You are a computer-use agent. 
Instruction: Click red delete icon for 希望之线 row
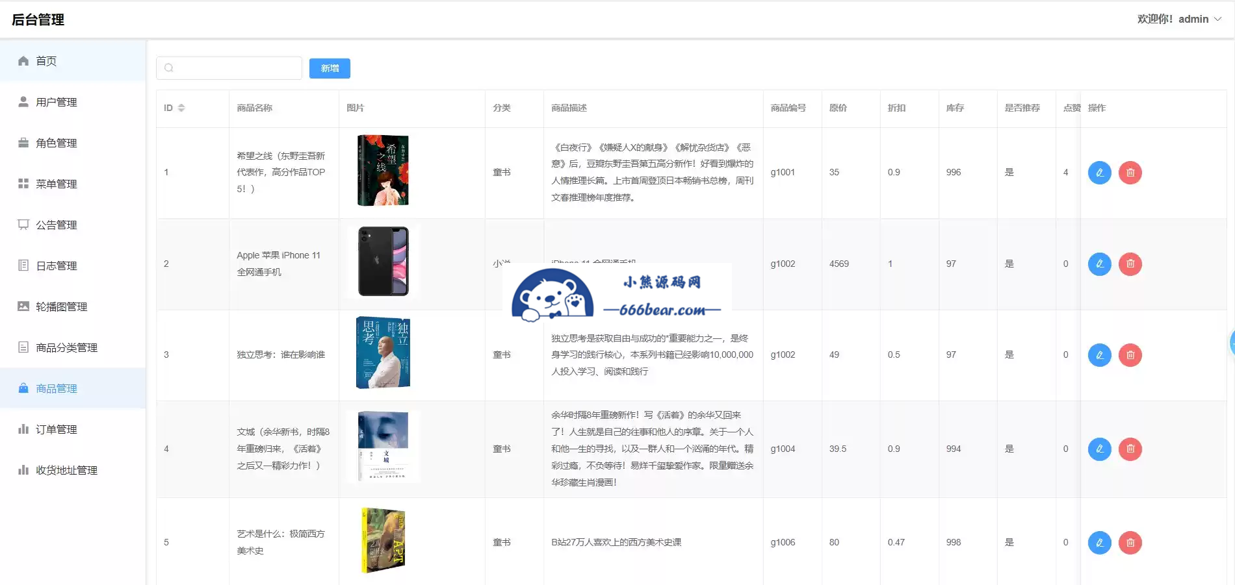tap(1130, 173)
